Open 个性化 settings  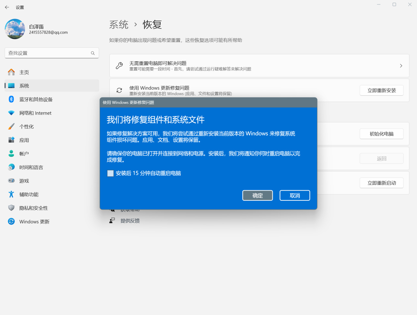[x=52, y=126]
